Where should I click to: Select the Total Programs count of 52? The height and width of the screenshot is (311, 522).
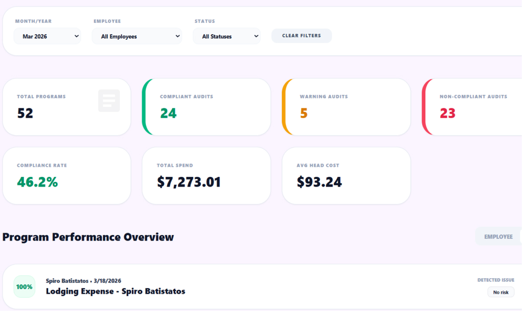25,113
